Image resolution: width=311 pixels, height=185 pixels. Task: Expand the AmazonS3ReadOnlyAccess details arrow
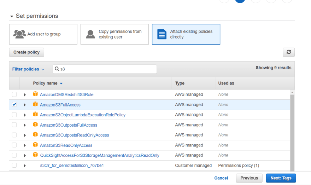tap(25, 145)
